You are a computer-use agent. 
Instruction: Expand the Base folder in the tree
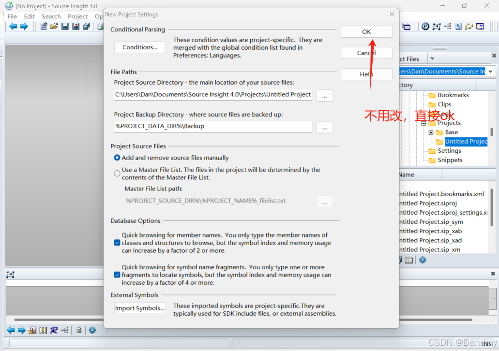(431, 132)
